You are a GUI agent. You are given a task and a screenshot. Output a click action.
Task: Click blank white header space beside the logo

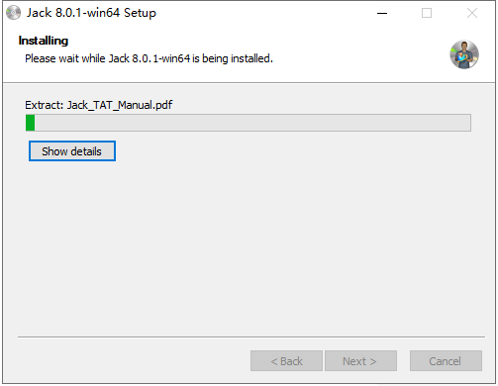click(x=359, y=54)
